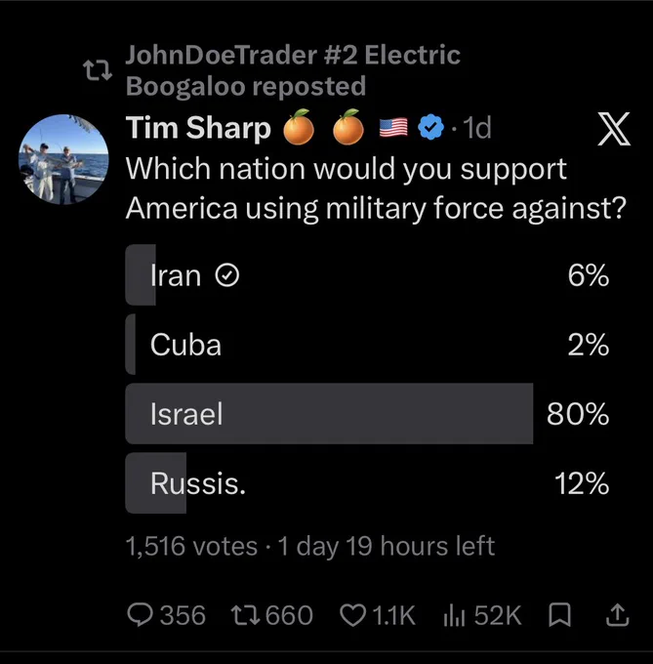Like the post with heart icon
The height and width of the screenshot is (664, 653).
pos(353,615)
